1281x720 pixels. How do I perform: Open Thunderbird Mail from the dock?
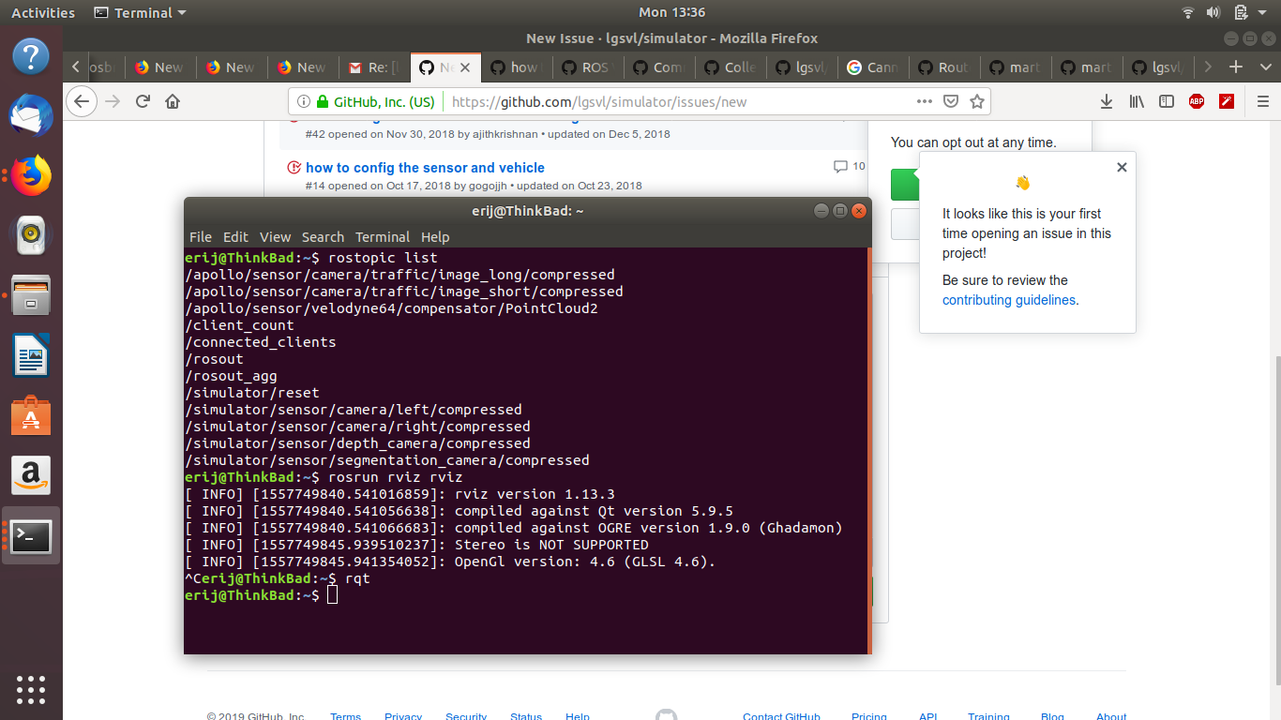click(x=31, y=115)
